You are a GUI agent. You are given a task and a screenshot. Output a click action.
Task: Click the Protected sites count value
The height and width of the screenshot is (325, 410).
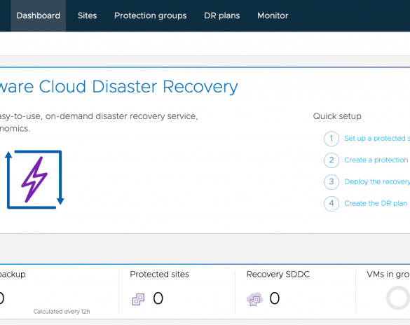pyautogui.click(x=158, y=298)
